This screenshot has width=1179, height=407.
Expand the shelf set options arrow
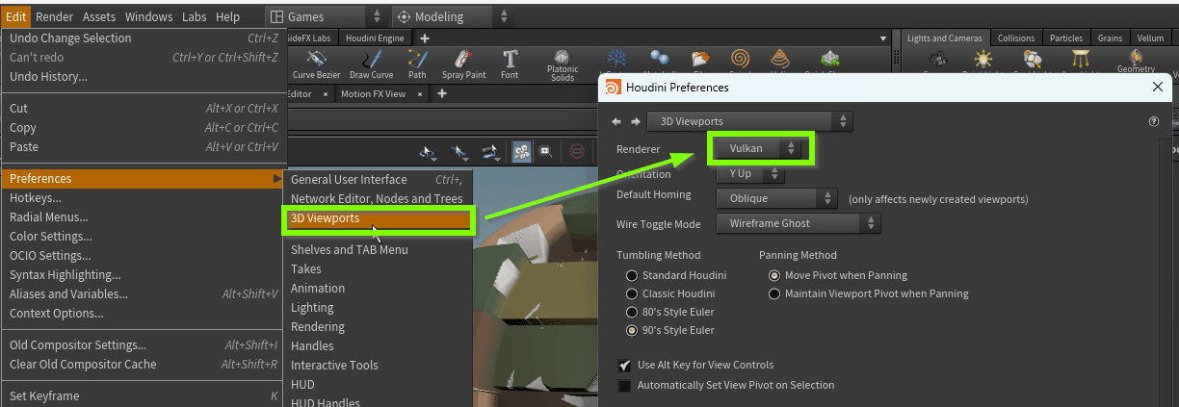(x=884, y=38)
